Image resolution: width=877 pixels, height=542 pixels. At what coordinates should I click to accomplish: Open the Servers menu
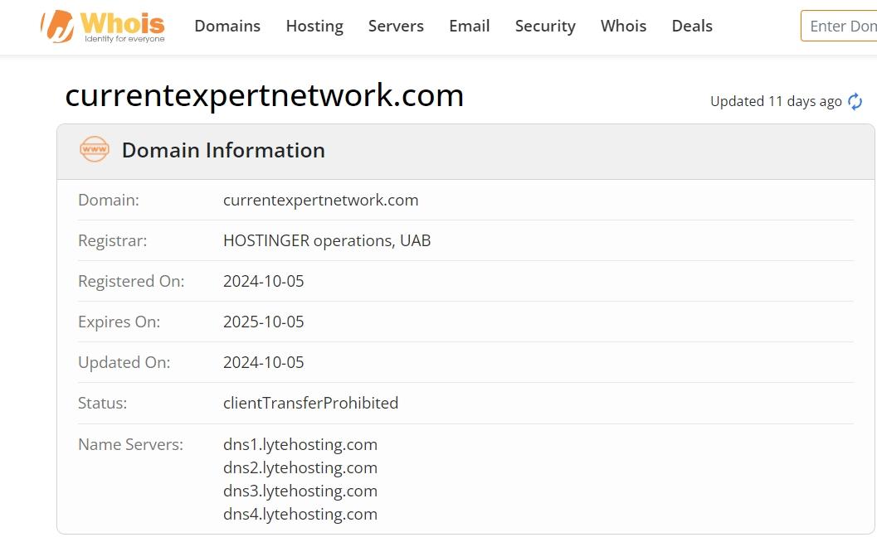(x=396, y=26)
